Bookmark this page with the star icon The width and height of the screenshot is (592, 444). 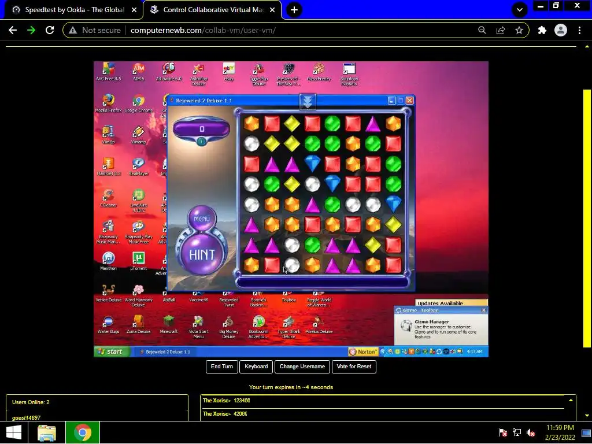point(519,30)
